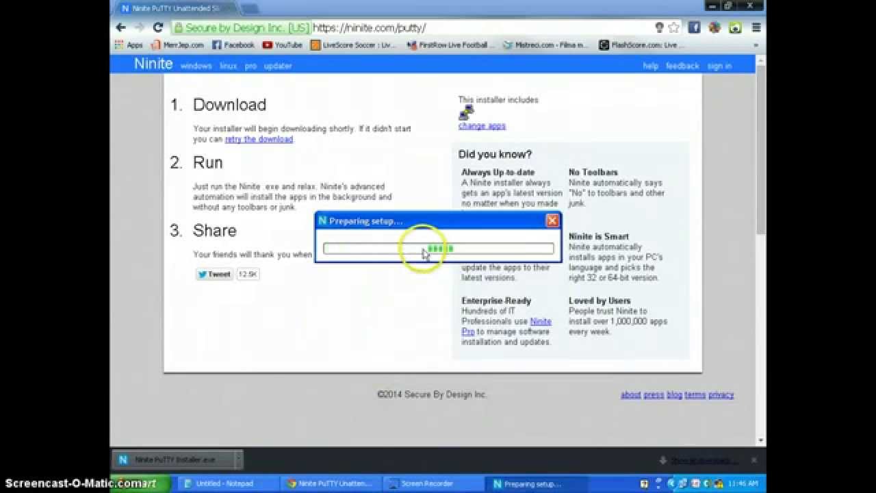Screen dimensions: 876x493
Task: Open a new browser tab
Action: (249, 9)
